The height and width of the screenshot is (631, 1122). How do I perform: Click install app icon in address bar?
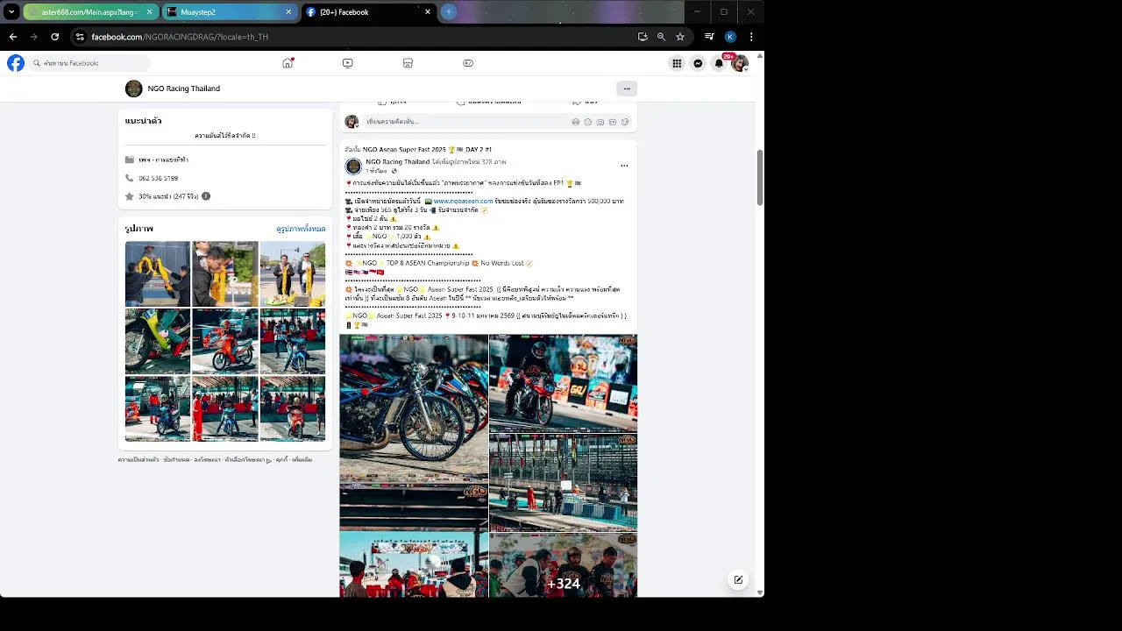(643, 37)
